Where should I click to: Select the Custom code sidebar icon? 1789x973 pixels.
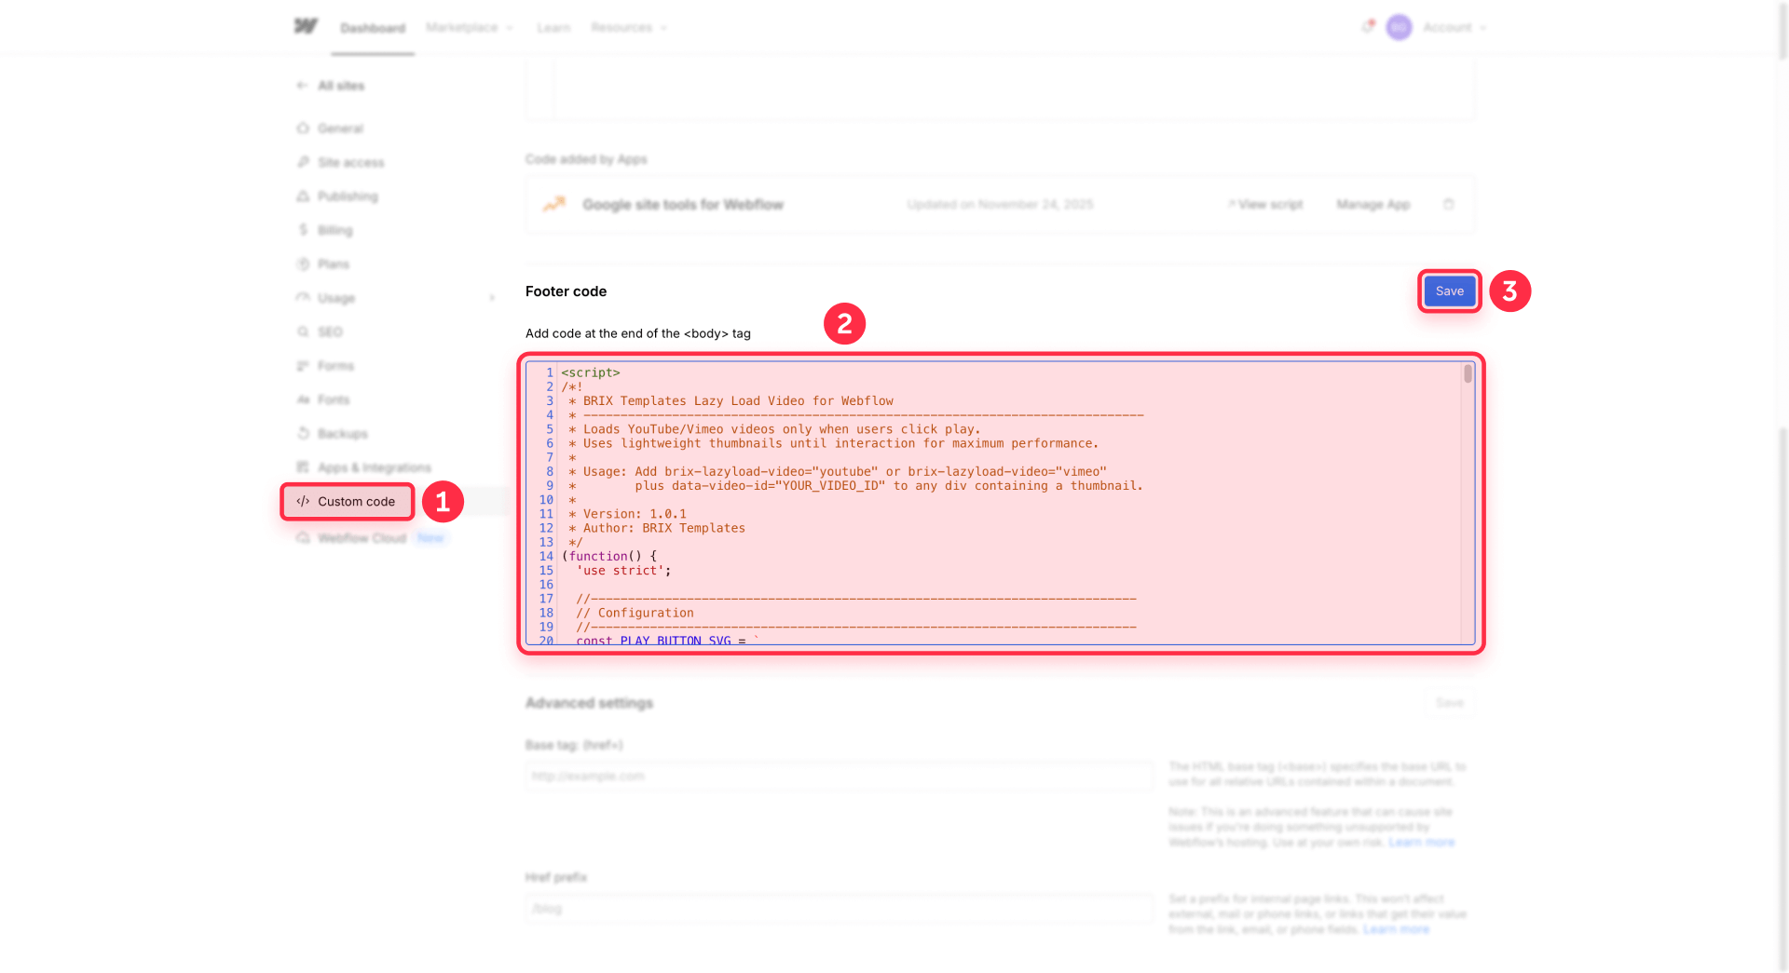coord(302,501)
